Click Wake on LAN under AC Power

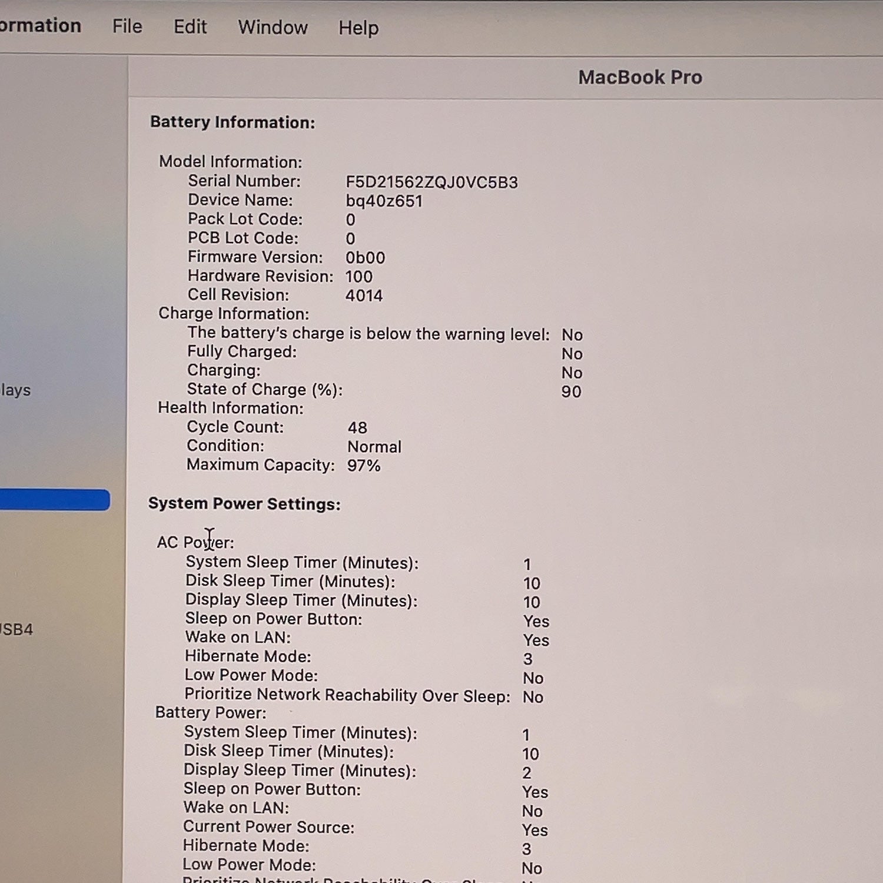tap(238, 638)
